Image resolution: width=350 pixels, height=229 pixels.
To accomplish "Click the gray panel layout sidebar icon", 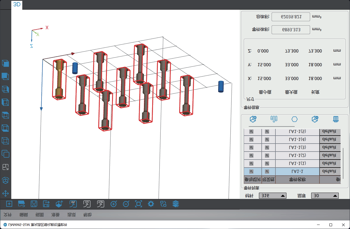I will [x=6, y=167].
